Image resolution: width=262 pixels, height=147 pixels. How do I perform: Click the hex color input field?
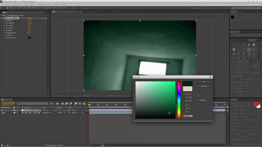(x=188, y=116)
